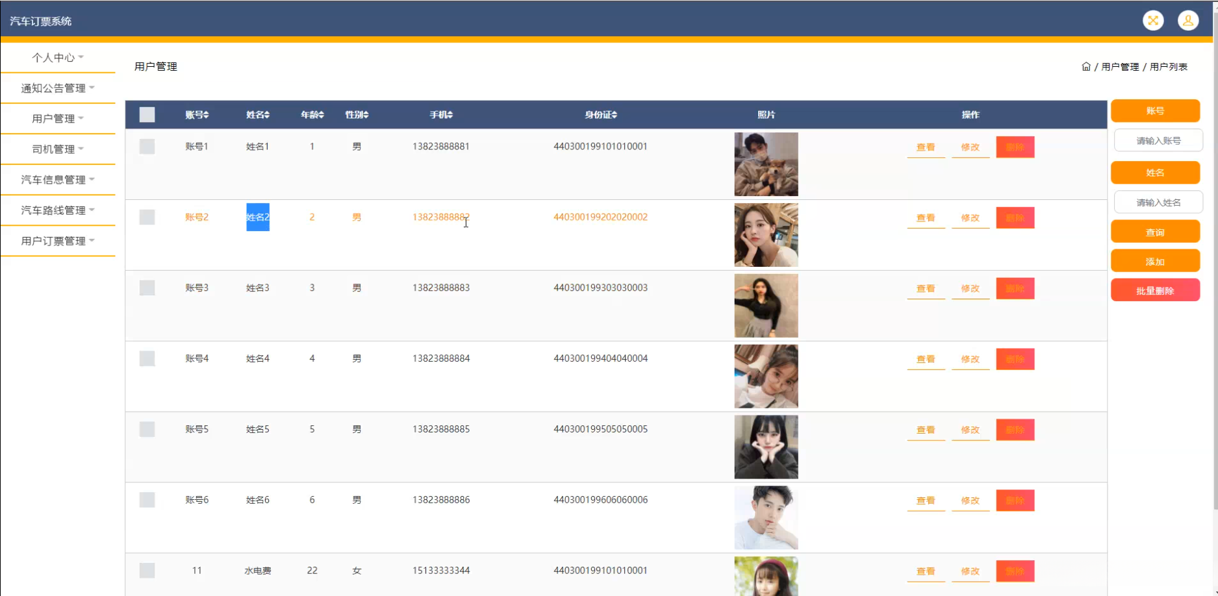Delete (删除) the 账号6 user row

coord(1015,501)
